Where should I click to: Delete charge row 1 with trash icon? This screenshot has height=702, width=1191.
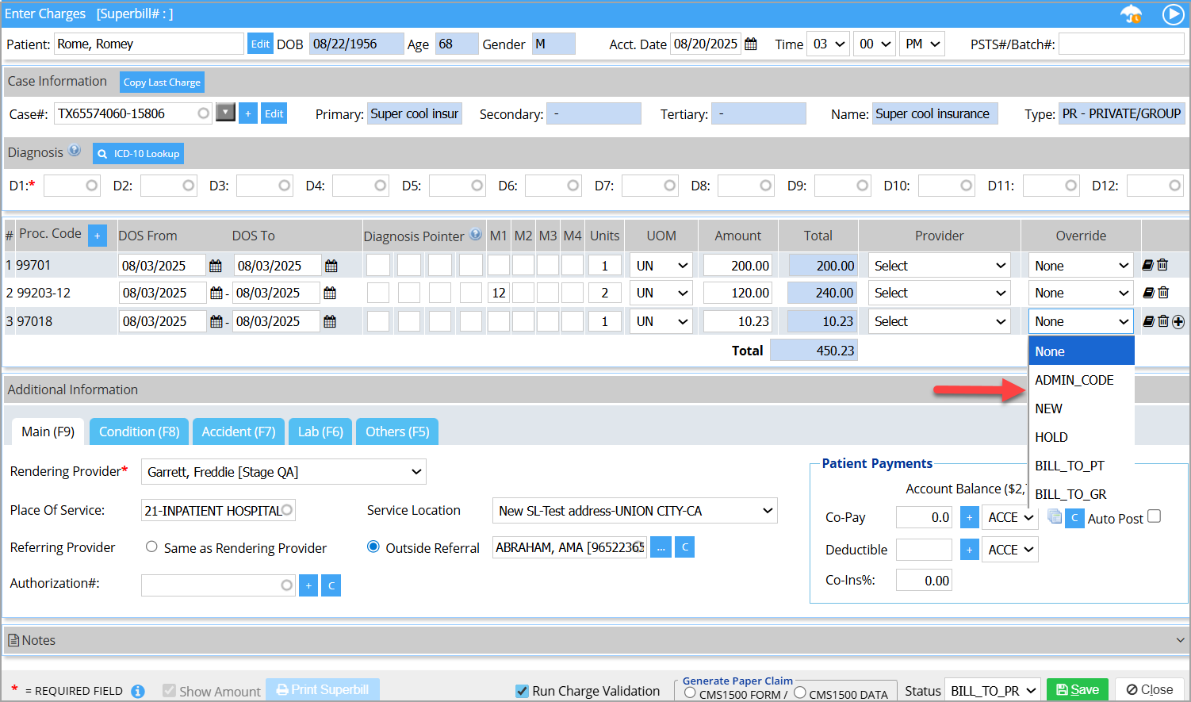pos(1162,265)
